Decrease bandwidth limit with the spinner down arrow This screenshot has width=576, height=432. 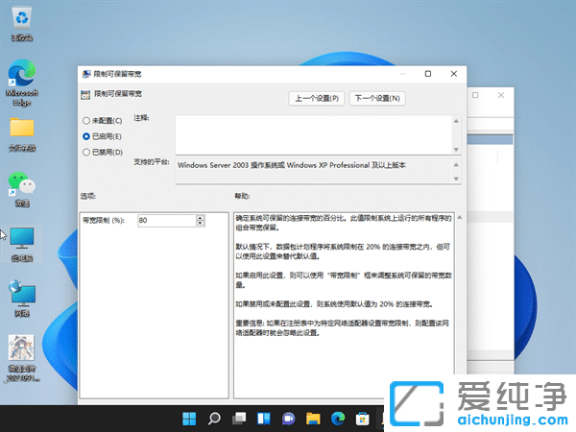(x=201, y=224)
